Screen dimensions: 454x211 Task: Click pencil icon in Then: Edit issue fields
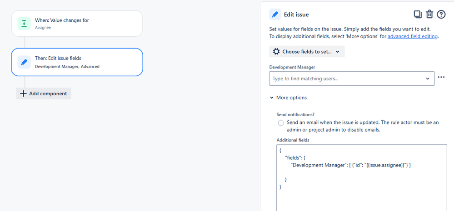[x=24, y=62]
